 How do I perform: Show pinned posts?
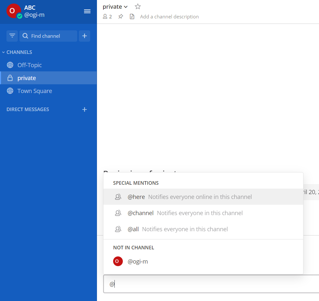pos(121,17)
